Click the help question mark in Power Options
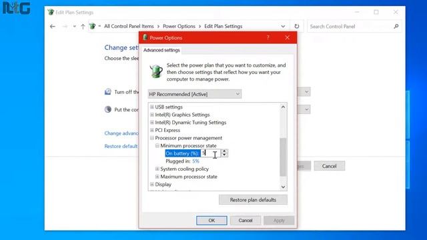The image size is (427, 240). 268,37
